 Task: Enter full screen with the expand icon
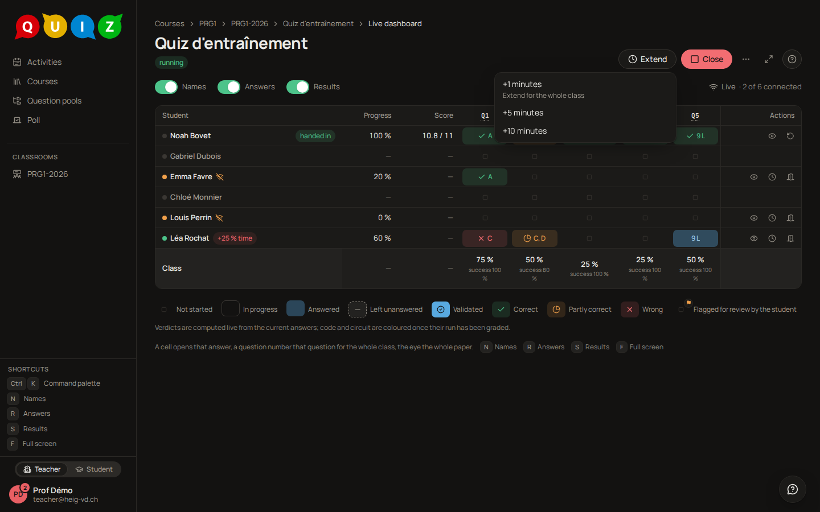769,59
